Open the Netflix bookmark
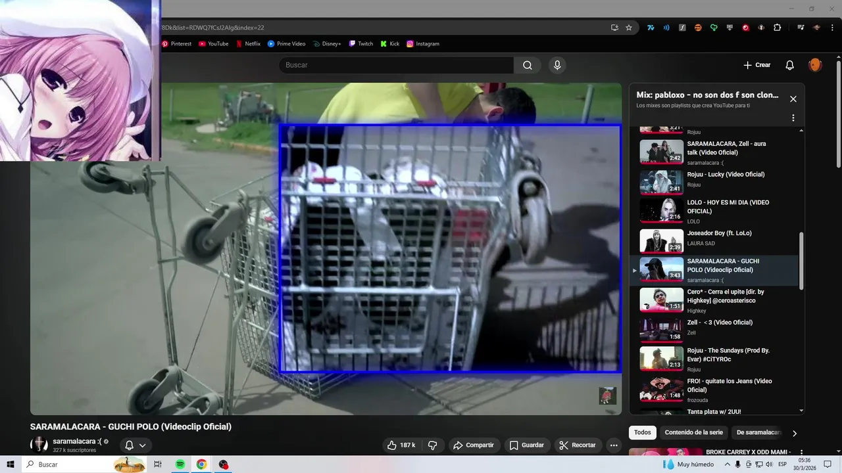Screen dimensions: 842x473 tap(249, 44)
